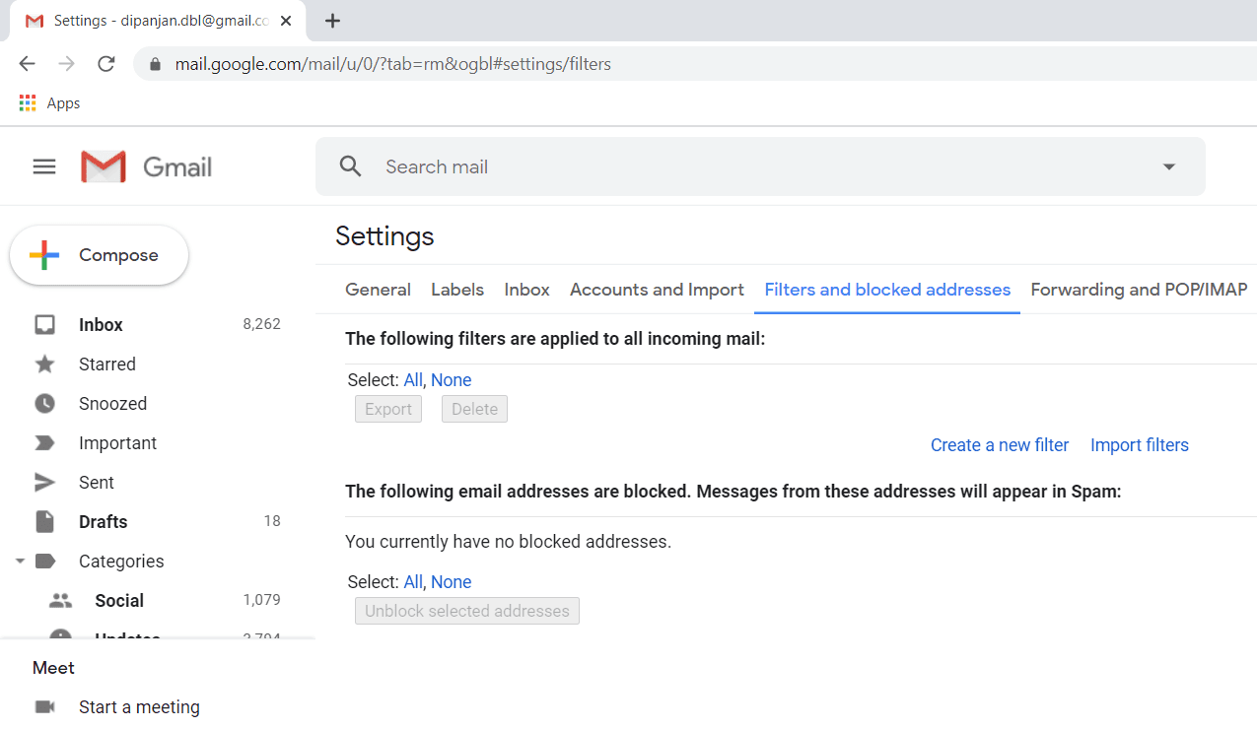Image resolution: width=1257 pixels, height=729 pixels.
Task: Open a new browser tab
Action: click(333, 21)
